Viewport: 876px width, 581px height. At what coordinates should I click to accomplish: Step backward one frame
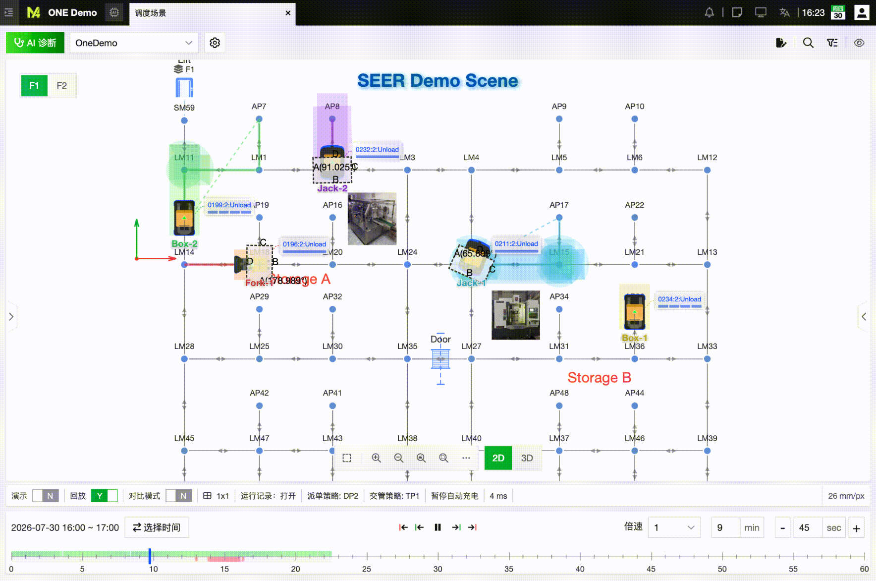pyautogui.click(x=419, y=527)
